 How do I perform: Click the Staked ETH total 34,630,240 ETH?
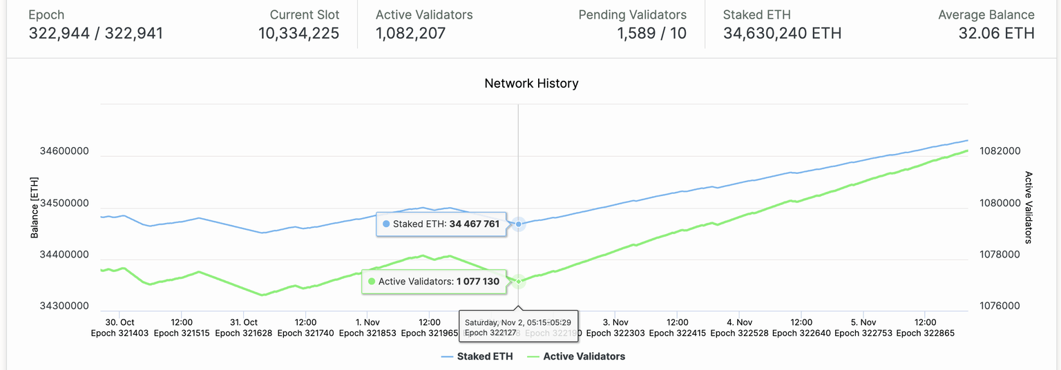pos(782,32)
